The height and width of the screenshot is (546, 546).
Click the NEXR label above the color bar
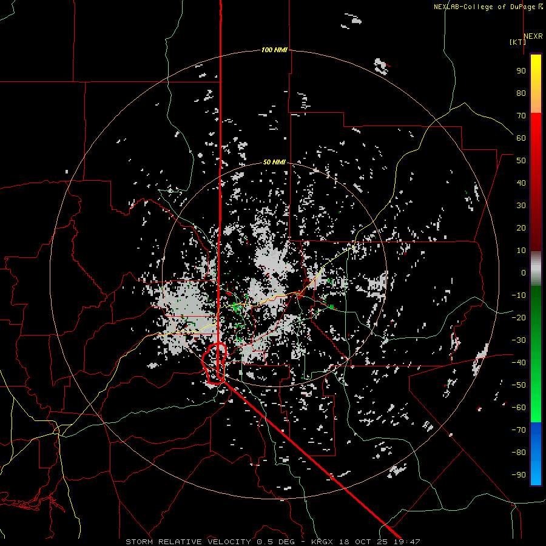533,36
